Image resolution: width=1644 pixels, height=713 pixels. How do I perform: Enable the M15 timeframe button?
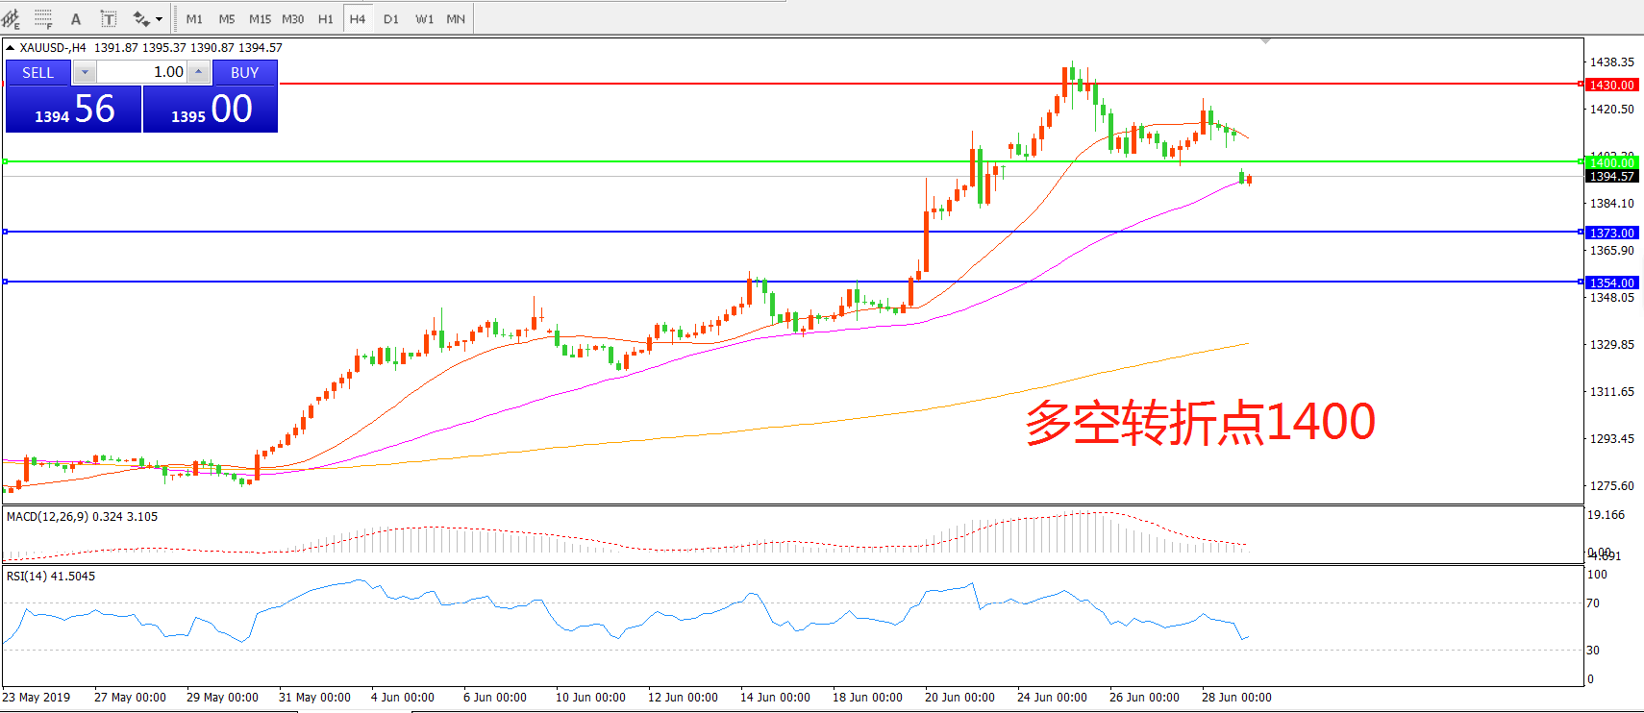pos(260,19)
